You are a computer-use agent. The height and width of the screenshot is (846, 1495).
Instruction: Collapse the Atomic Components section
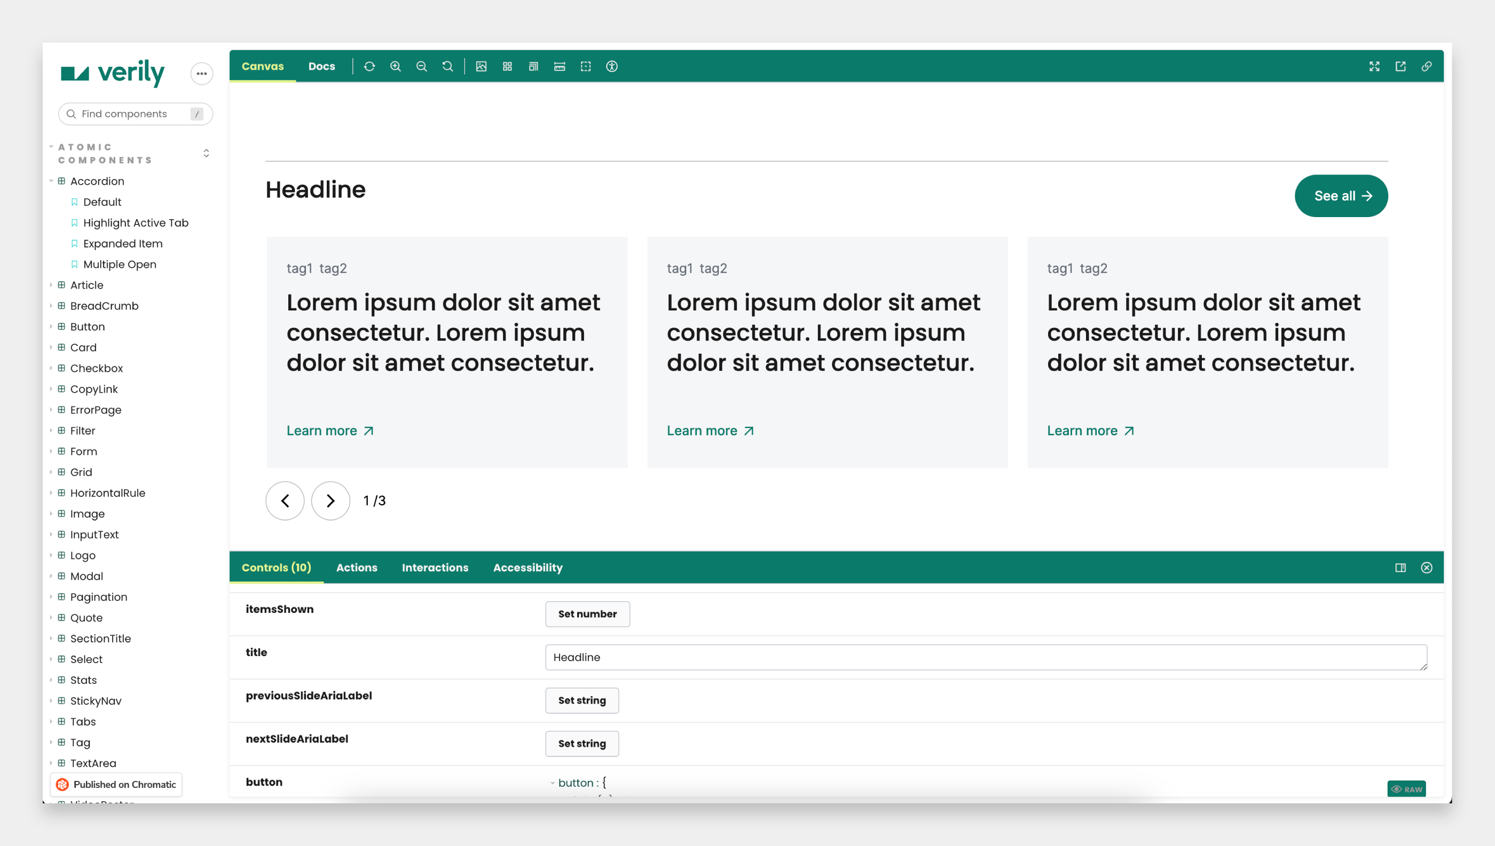[x=105, y=154]
